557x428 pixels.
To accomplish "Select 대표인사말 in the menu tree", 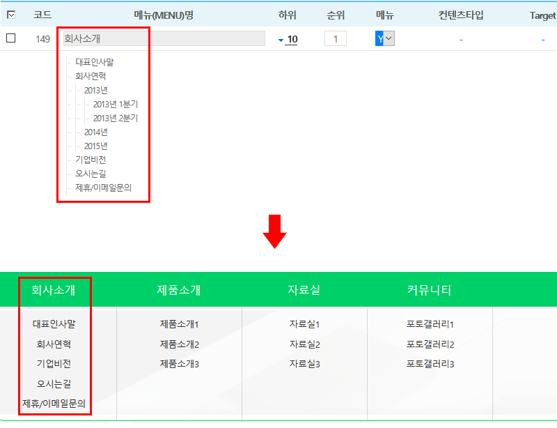I will (x=95, y=62).
